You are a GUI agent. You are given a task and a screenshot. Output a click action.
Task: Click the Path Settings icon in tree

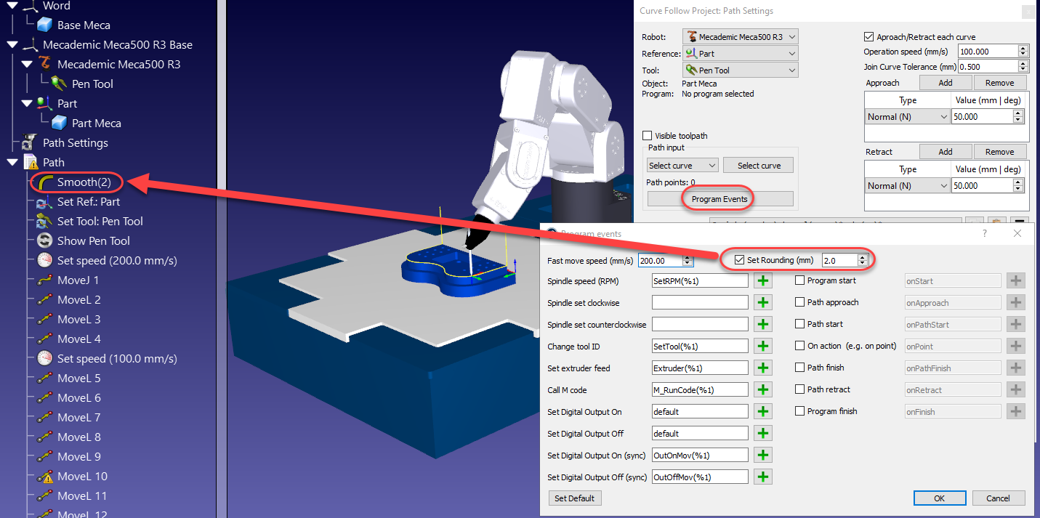[30, 142]
